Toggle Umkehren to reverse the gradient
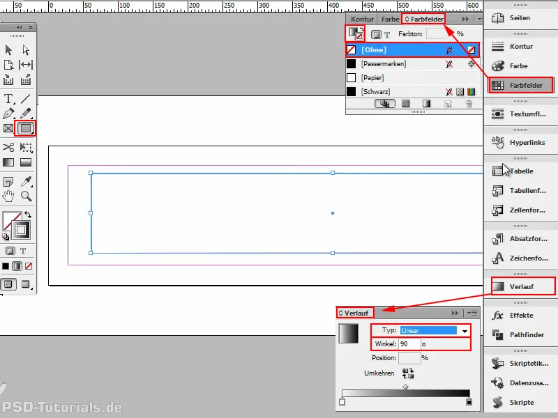 tap(408, 373)
